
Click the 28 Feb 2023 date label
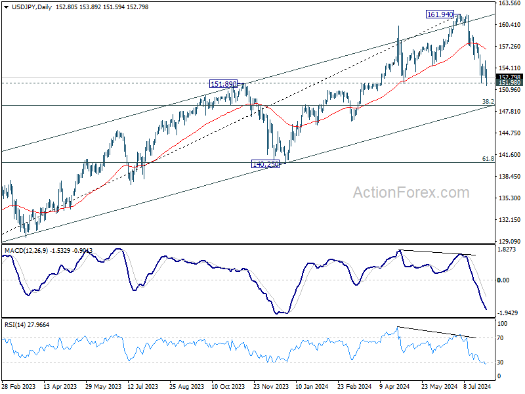pos(18,386)
